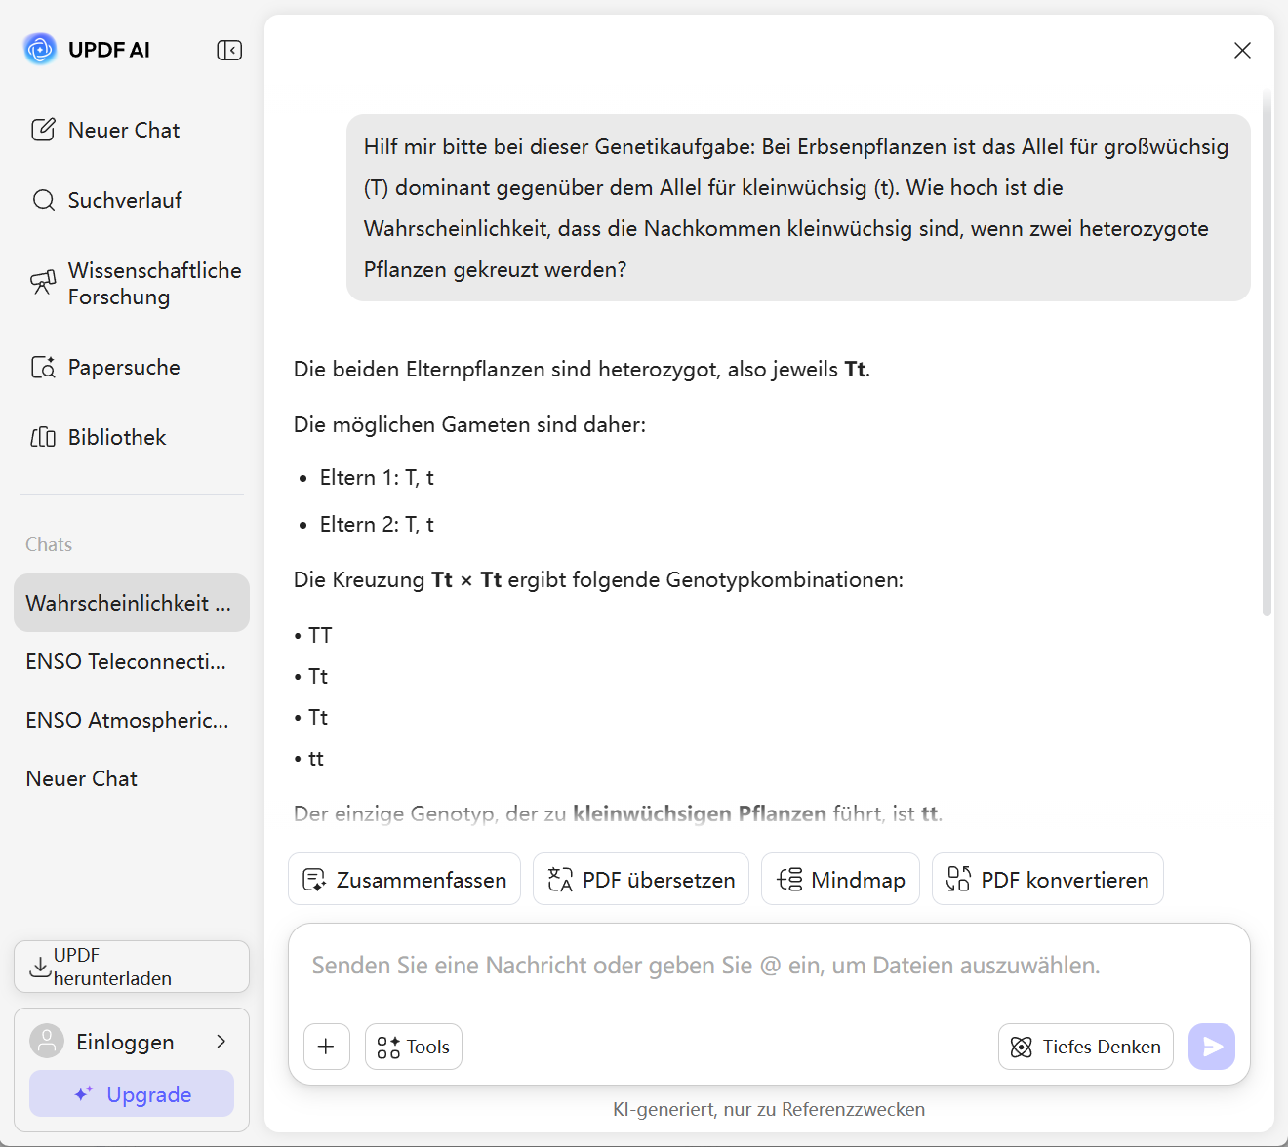The image size is (1288, 1147).
Task: Click the user question message bubble
Action: tap(798, 208)
